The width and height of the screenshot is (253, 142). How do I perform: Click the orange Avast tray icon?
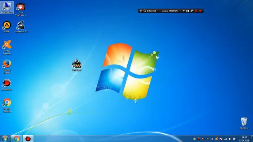(216, 139)
